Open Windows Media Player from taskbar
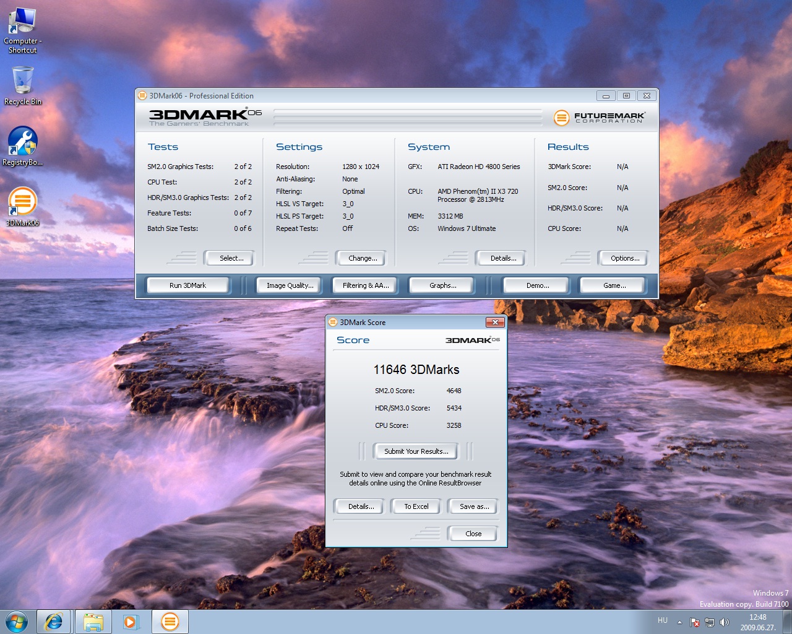The width and height of the screenshot is (792, 634). tap(131, 622)
